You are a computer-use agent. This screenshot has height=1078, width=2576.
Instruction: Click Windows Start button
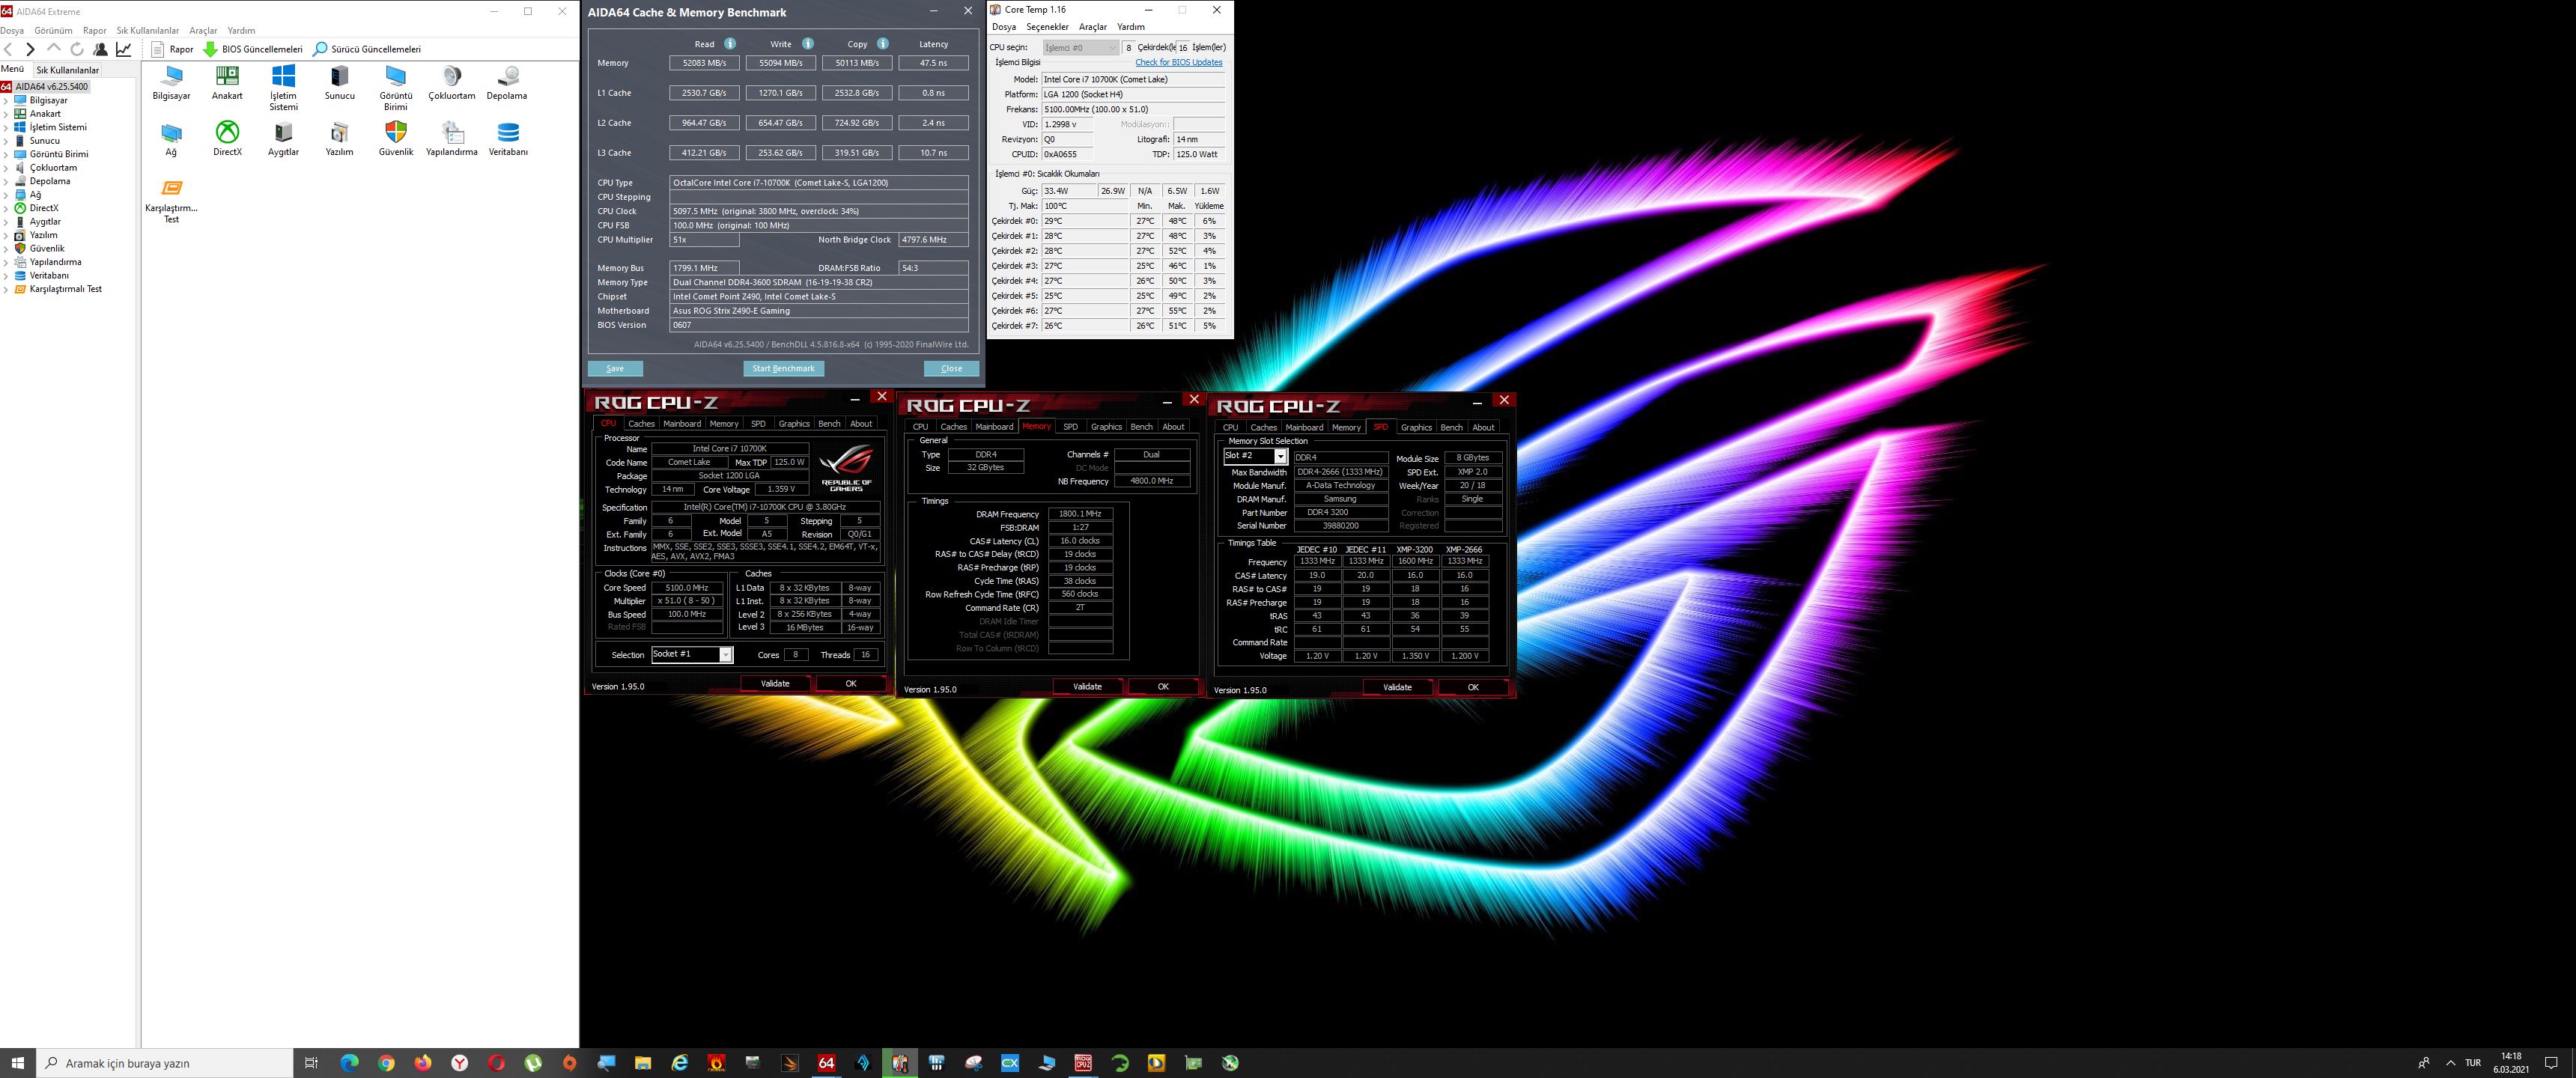(17, 1063)
